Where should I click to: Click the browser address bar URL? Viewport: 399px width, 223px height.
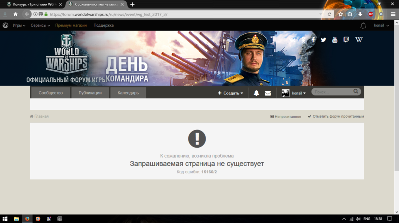coord(108,14)
